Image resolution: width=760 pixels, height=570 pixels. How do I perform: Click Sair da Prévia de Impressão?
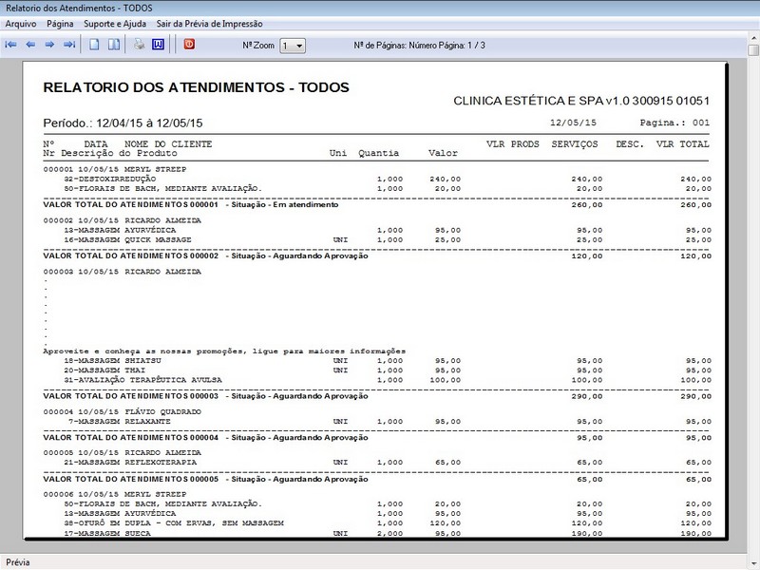coord(209,23)
